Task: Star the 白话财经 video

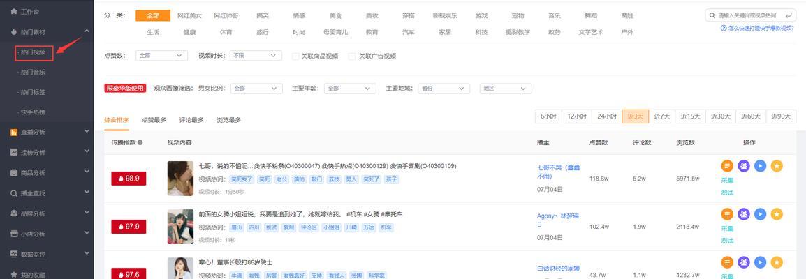Action: point(777,262)
